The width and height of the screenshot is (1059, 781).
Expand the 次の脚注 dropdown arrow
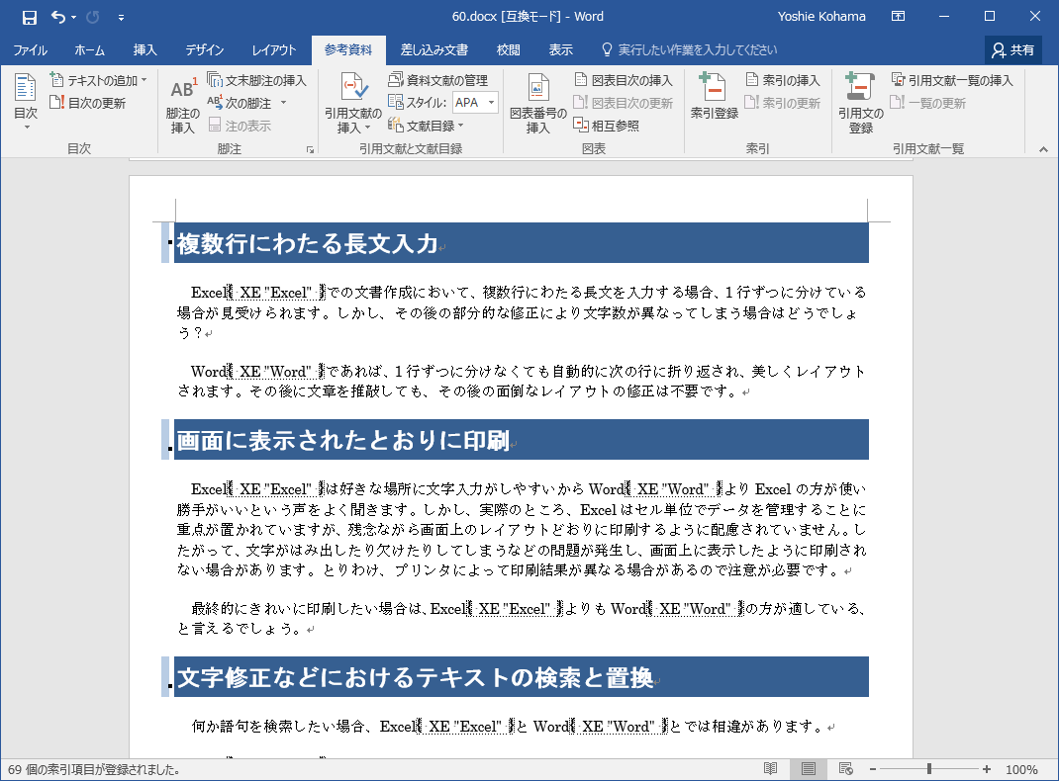(x=284, y=103)
